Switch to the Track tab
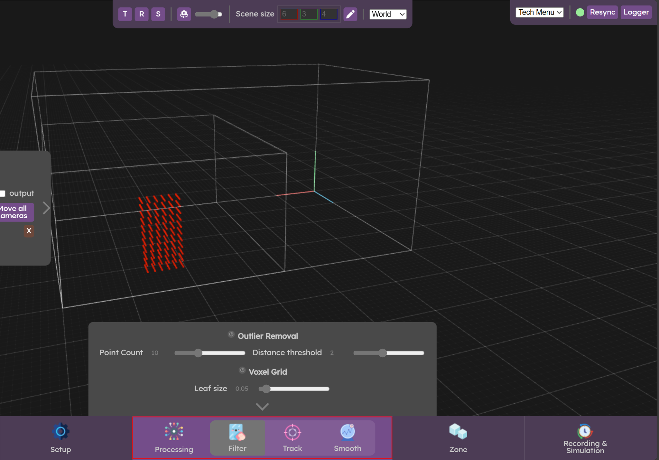Viewport: 659px width, 460px height. 292,438
